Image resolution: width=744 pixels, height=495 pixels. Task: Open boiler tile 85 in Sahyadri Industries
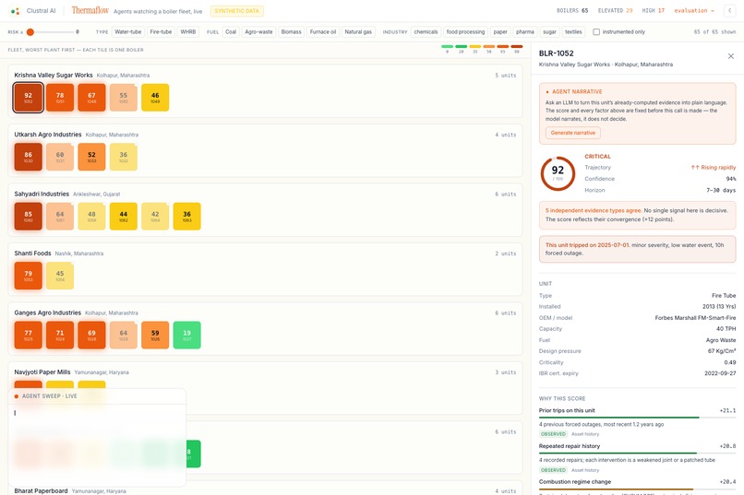tap(29, 217)
